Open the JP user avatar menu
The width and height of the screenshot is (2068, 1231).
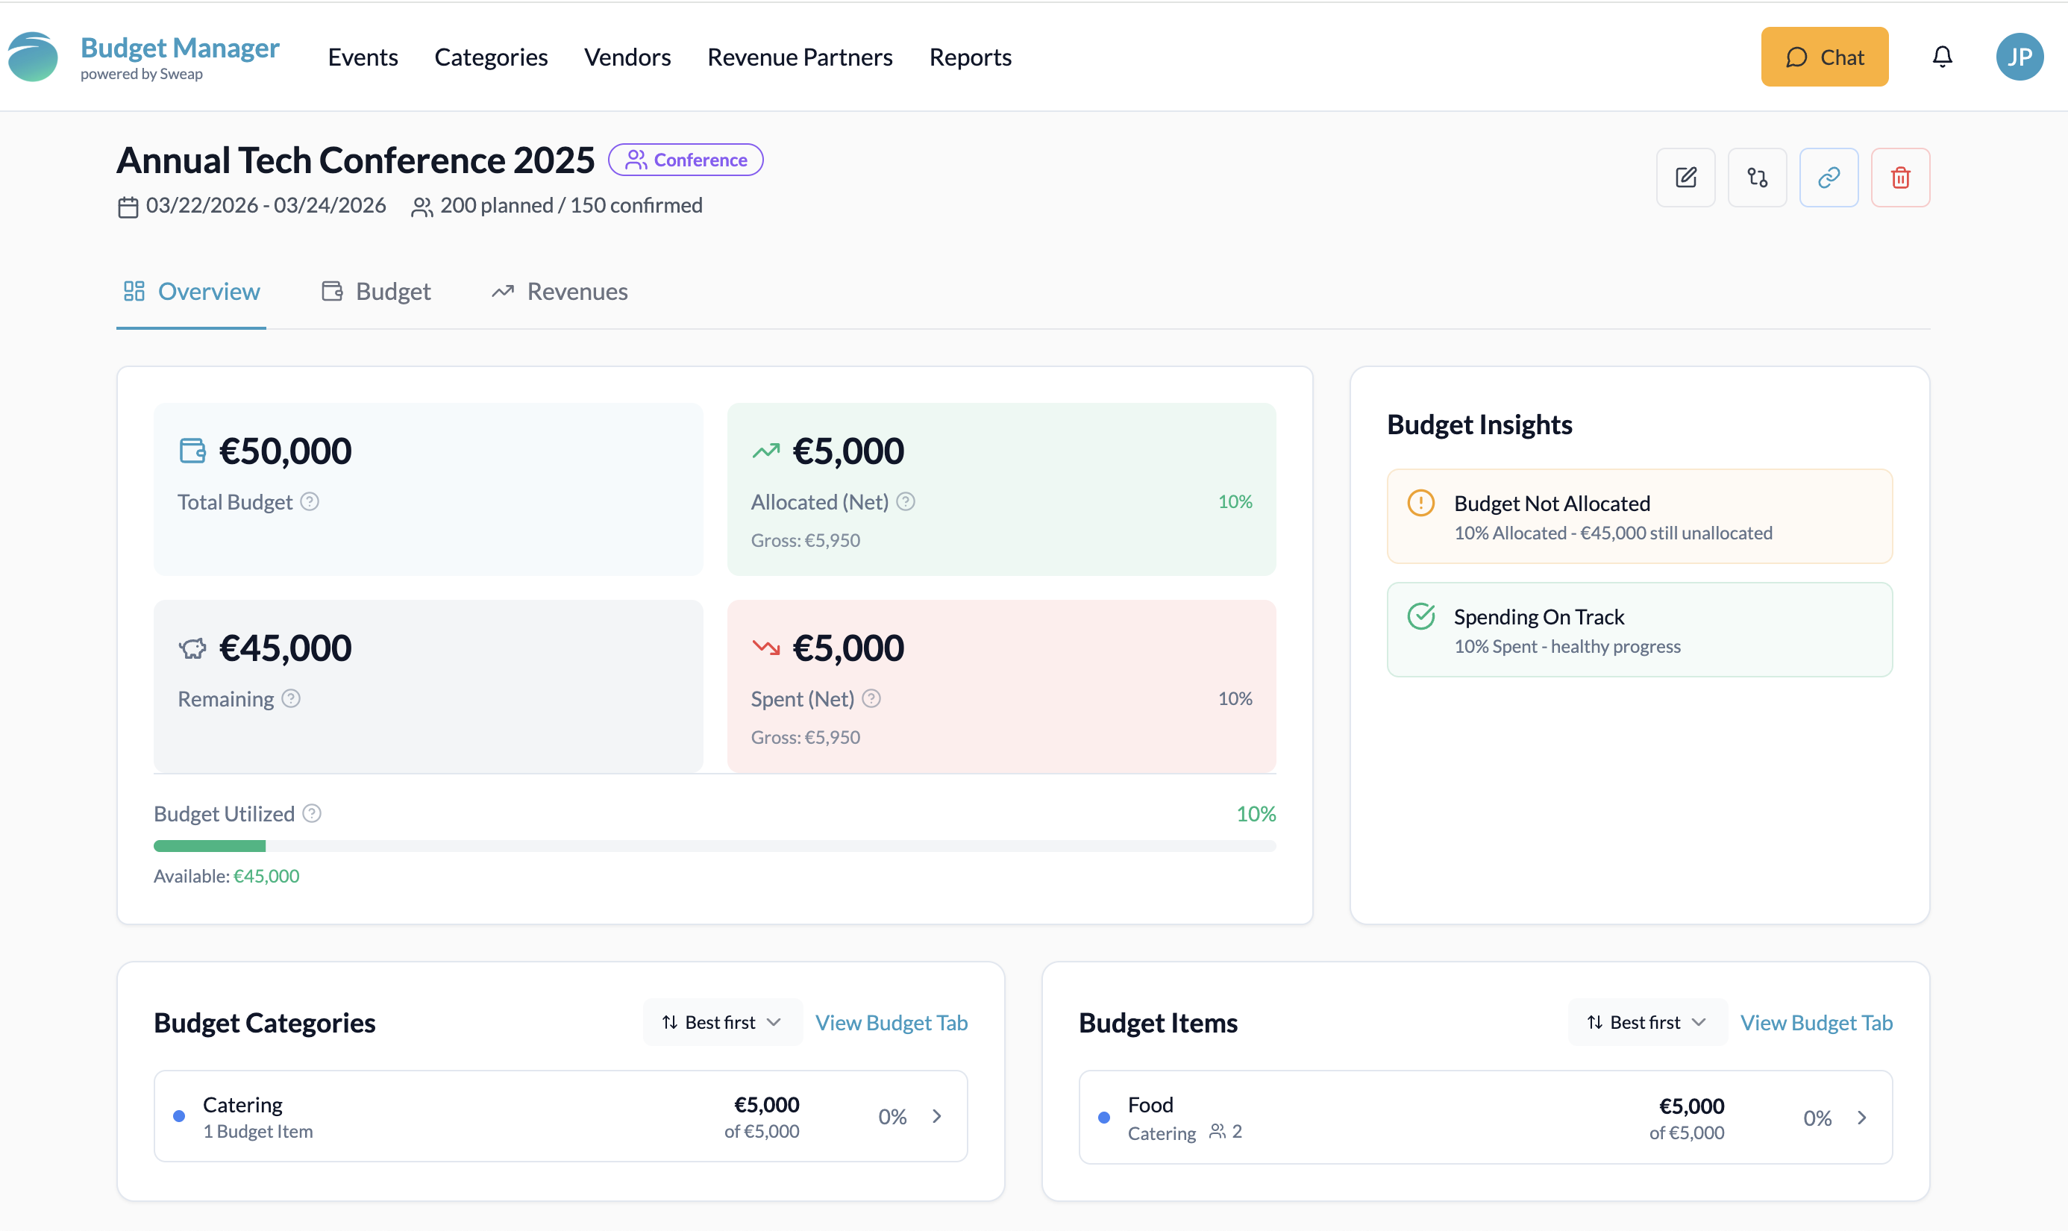tap(2019, 57)
